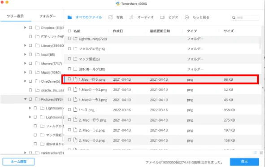Click the file icon of 1~3.png
The width and height of the screenshot is (265, 167).
(x=75, y=110)
